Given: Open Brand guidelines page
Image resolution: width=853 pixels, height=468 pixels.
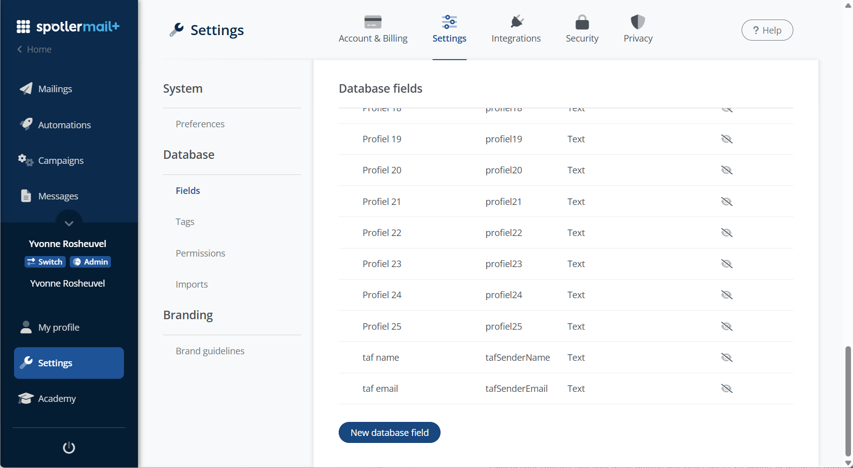Looking at the screenshot, I should click(x=210, y=351).
